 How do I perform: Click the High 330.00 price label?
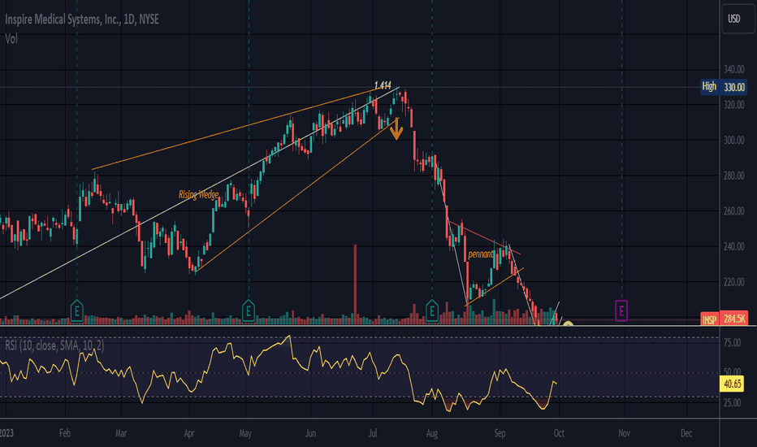725,87
